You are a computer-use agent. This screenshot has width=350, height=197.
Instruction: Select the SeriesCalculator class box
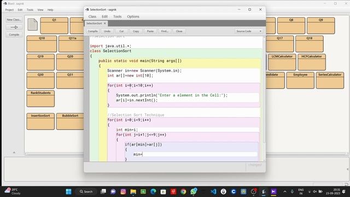(x=330, y=80)
